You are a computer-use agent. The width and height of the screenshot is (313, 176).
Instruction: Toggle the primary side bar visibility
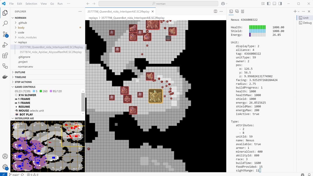click(x=269, y=4)
